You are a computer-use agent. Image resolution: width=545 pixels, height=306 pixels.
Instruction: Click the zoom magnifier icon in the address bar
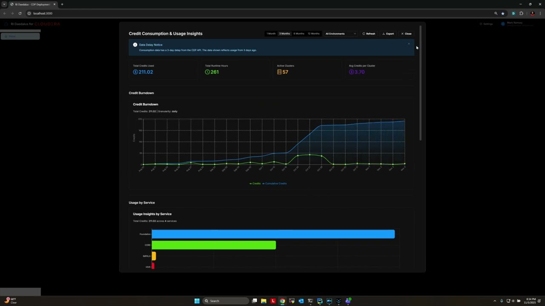point(496,13)
